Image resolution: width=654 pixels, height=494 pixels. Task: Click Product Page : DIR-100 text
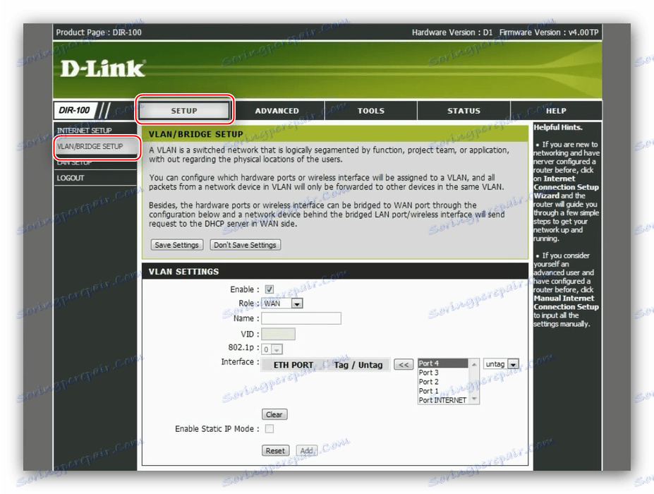(99, 32)
